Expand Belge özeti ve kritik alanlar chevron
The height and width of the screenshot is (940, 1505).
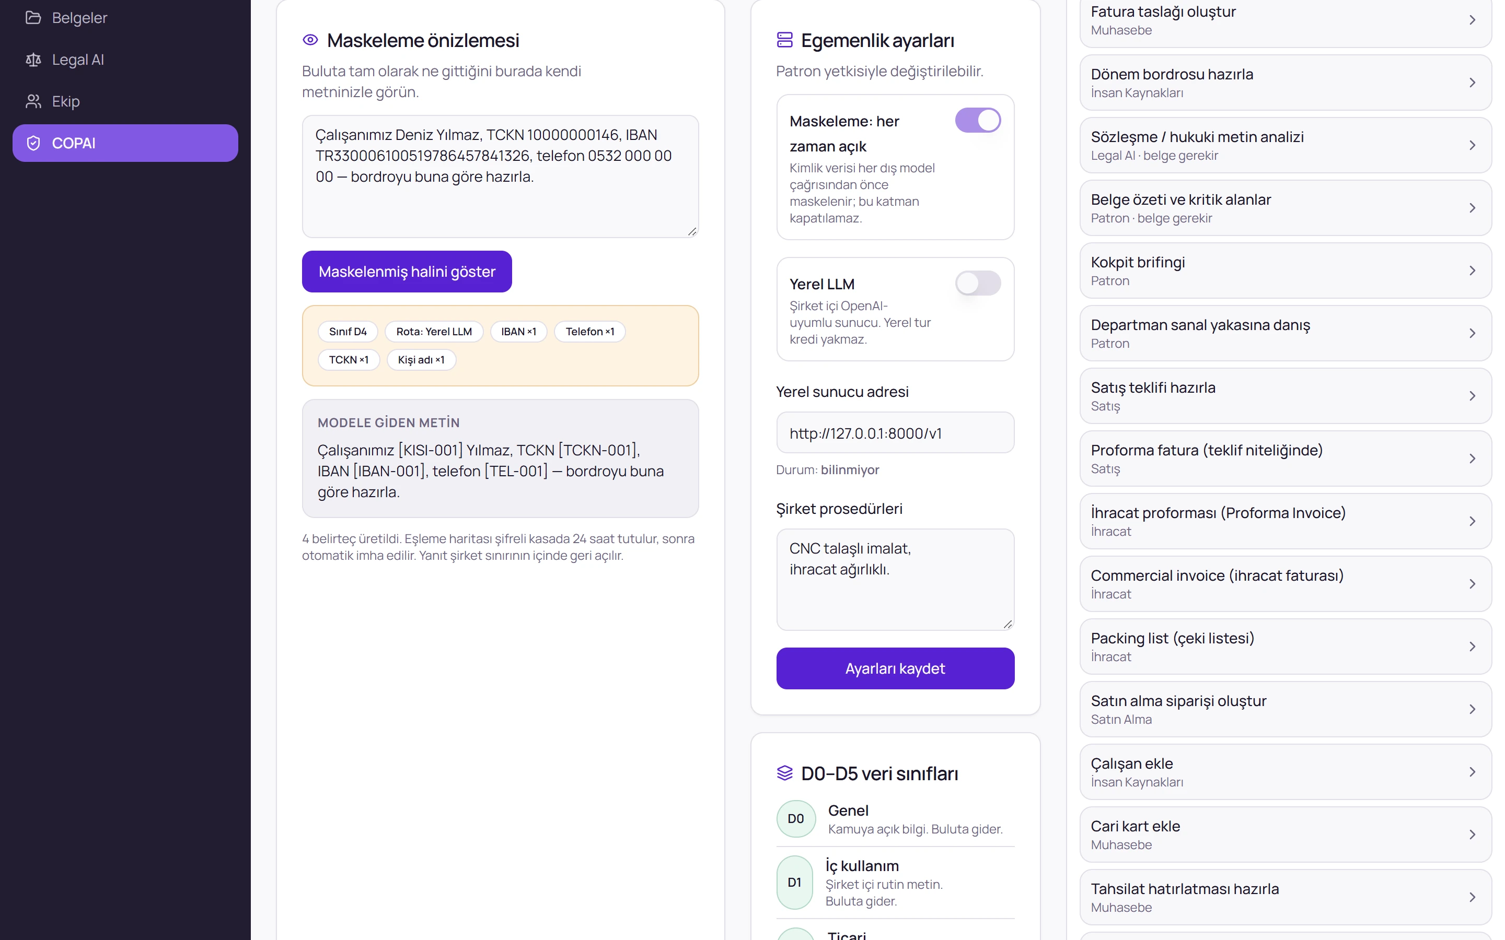tap(1472, 208)
